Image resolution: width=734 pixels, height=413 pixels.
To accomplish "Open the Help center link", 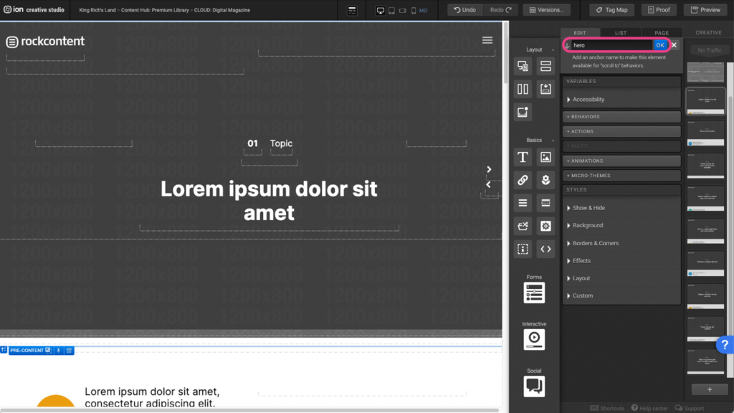I will click(x=649, y=408).
